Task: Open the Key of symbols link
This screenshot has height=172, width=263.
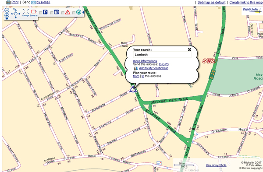Action: tap(216, 165)
